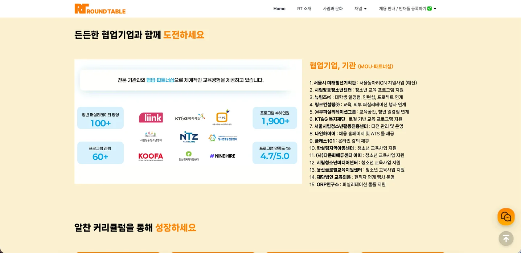The width and height of the screenshot is (521, 253).
Task: Click the 한살림지역아동센터 green logo
Action: (189, 156)
